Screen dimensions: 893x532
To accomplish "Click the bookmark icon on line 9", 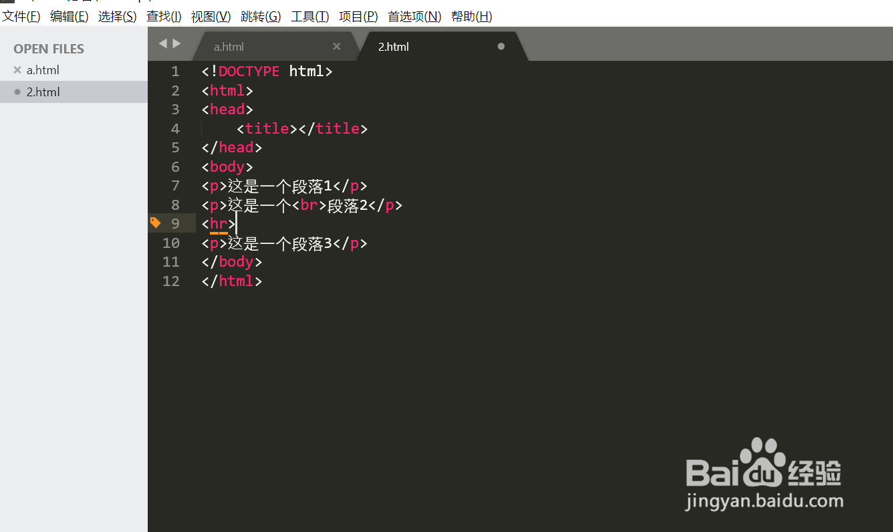I will click(x=155, y=223).
